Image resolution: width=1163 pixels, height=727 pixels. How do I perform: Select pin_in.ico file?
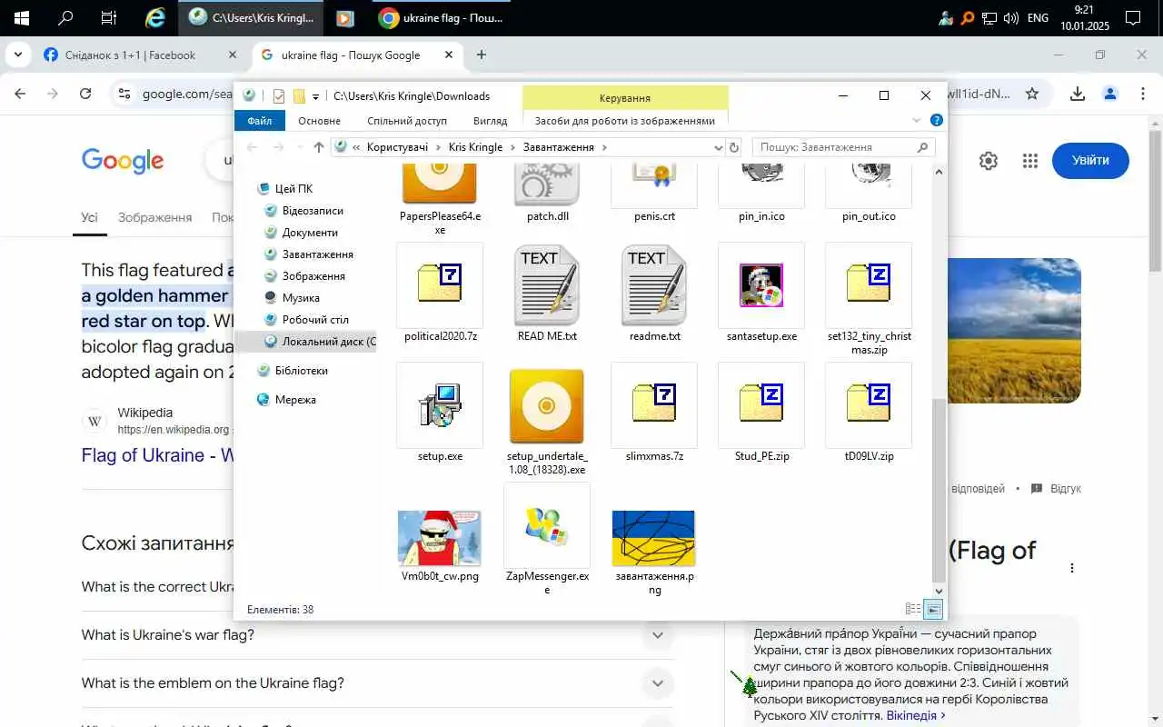[x=761, y=193]
